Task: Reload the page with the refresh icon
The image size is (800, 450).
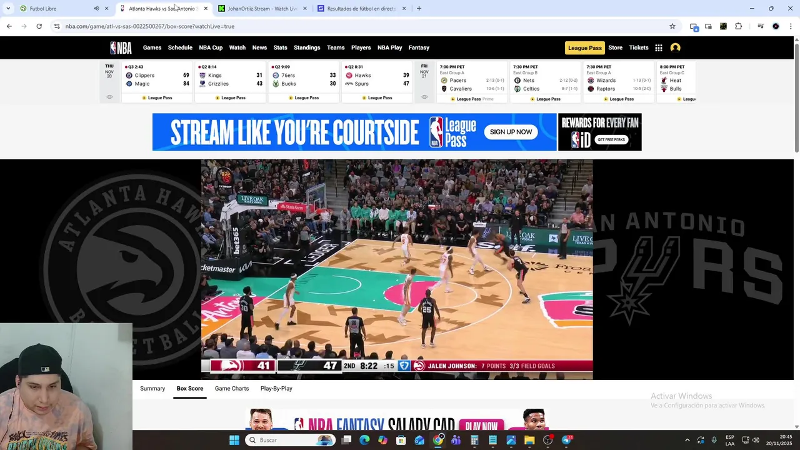Action: tap(39, 26)
